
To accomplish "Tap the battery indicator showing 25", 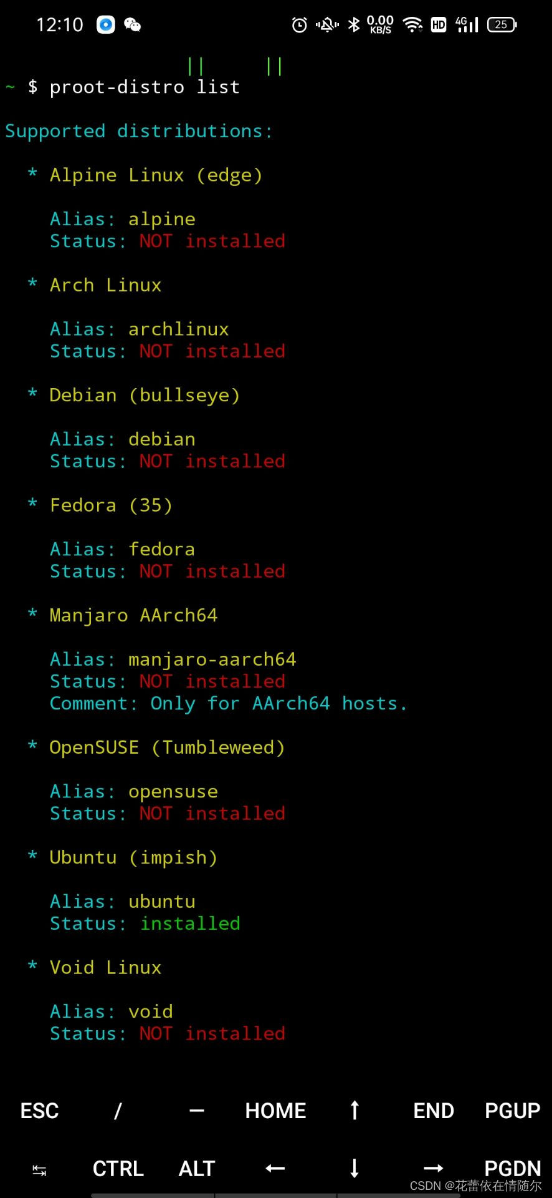I will tap(500, 24).
